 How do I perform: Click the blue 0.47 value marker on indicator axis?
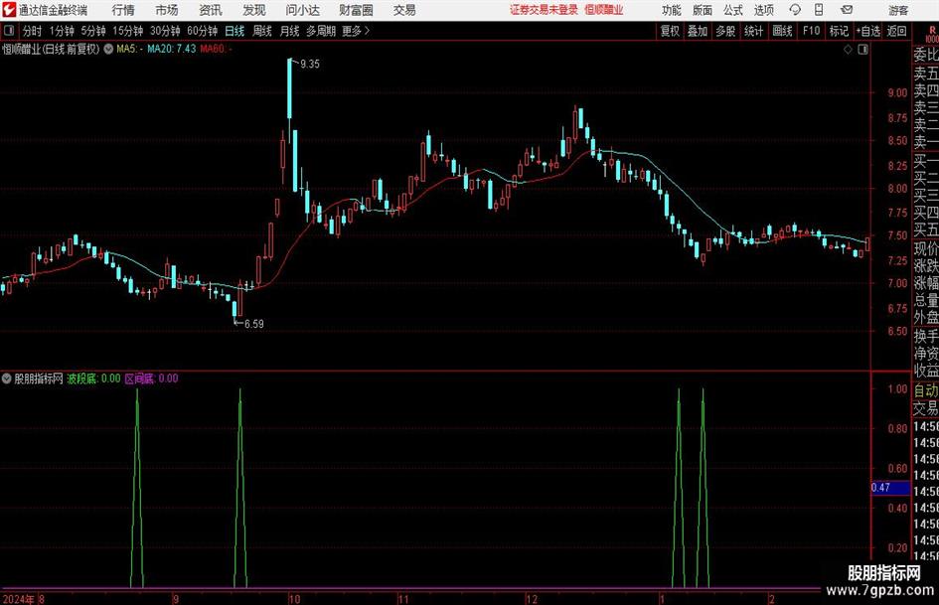[890, 488]
